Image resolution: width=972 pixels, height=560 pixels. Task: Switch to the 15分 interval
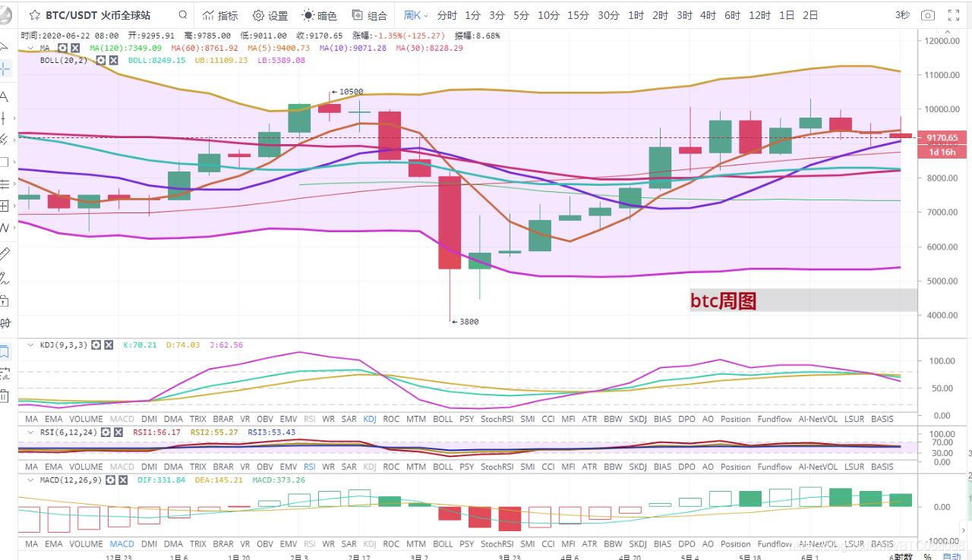click(578, 15)
